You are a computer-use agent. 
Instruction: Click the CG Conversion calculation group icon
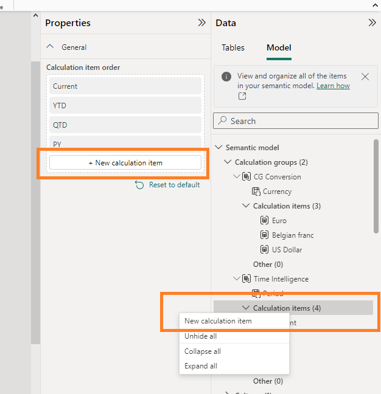246,177
